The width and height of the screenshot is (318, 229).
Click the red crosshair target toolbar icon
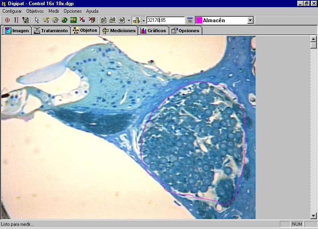(x=7, y=20)
